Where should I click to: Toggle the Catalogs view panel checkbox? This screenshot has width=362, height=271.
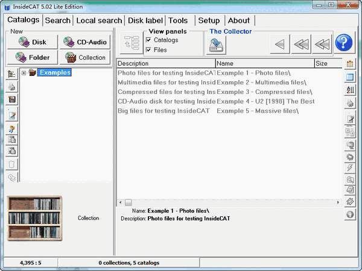coord(148,40)
